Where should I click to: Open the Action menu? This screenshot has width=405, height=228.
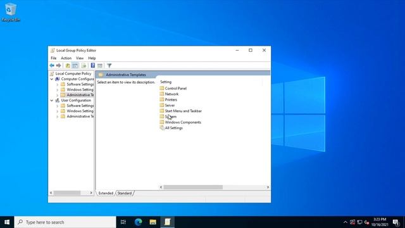point(66,58)
